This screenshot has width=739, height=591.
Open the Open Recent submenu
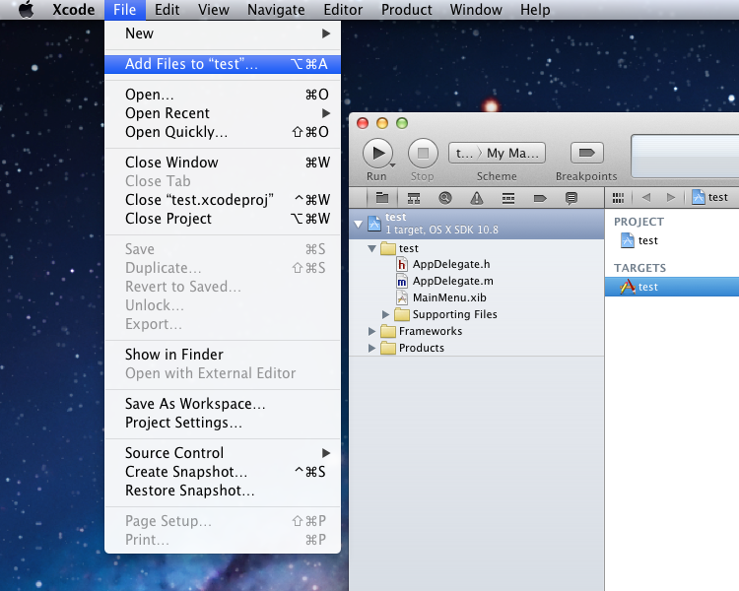pyautogui.click(x=223, y=113)
